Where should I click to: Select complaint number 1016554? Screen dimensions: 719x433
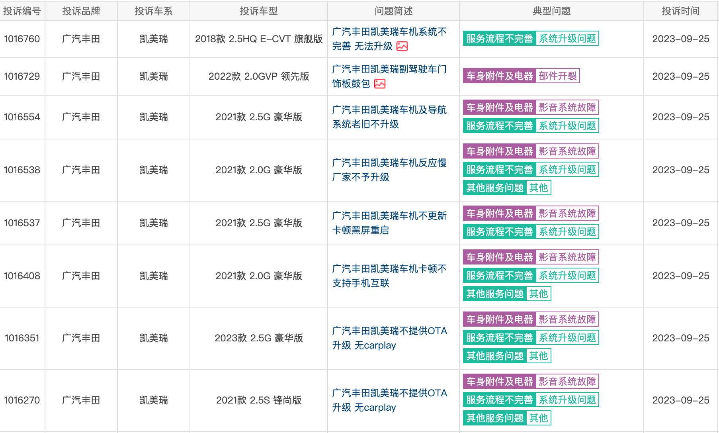[22, 117]
